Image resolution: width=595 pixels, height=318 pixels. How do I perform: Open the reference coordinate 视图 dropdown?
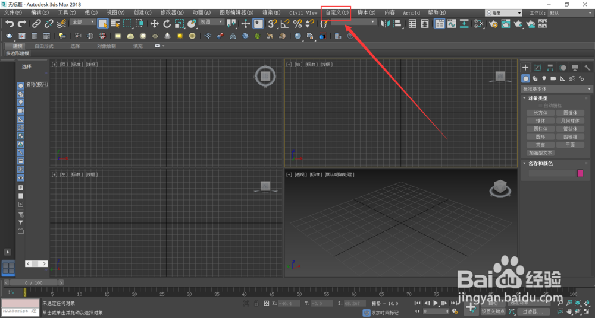pyautogui.click(x=211, y=22)
